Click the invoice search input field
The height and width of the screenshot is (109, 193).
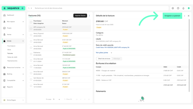click(x=101, y=8)
